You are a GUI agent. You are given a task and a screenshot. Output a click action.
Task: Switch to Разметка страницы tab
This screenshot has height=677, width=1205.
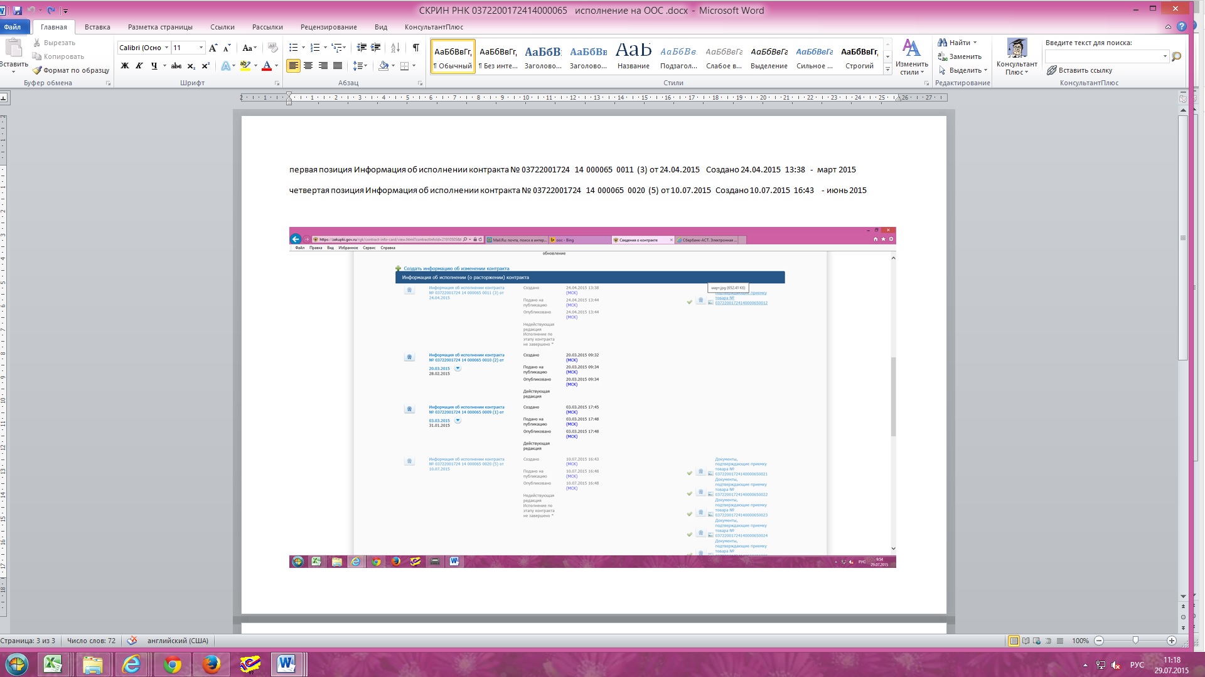tap(160, 27)
